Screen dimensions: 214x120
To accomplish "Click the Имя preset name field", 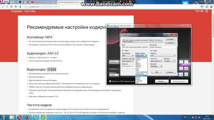I will point(135,47).
